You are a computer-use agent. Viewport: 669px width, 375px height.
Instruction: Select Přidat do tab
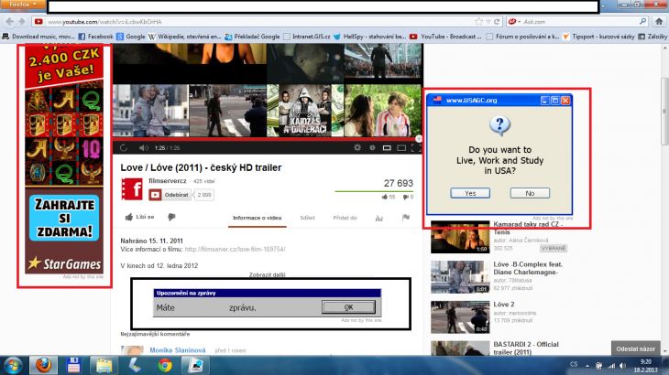point(345,218)
